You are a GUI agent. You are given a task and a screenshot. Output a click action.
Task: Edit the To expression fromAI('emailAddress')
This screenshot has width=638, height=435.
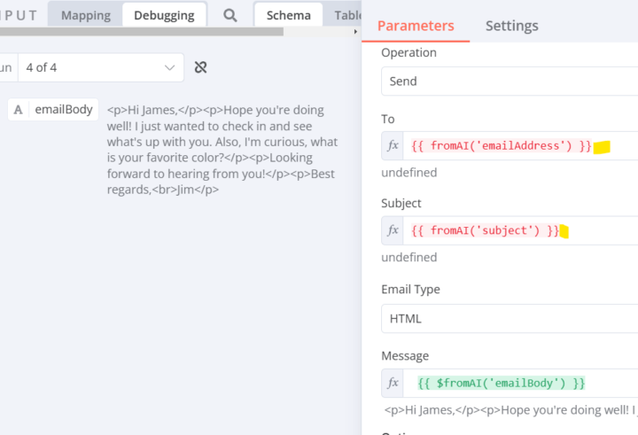coord(501,145)
